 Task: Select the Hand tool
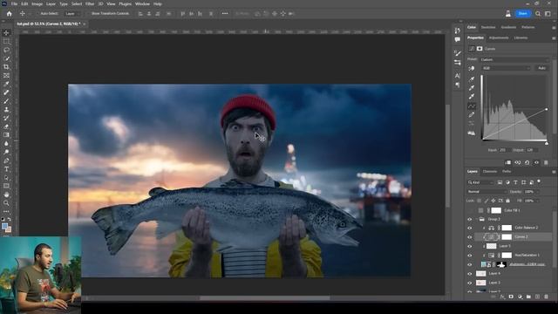6,195
